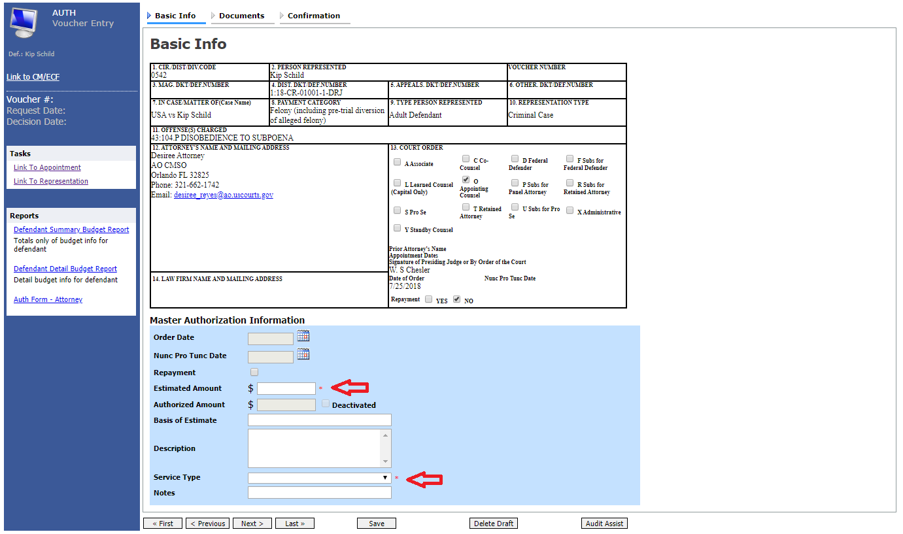903x534 pixels.
Task: Open Defendant Detail Budget Report
Action: (x=65, y=269)
